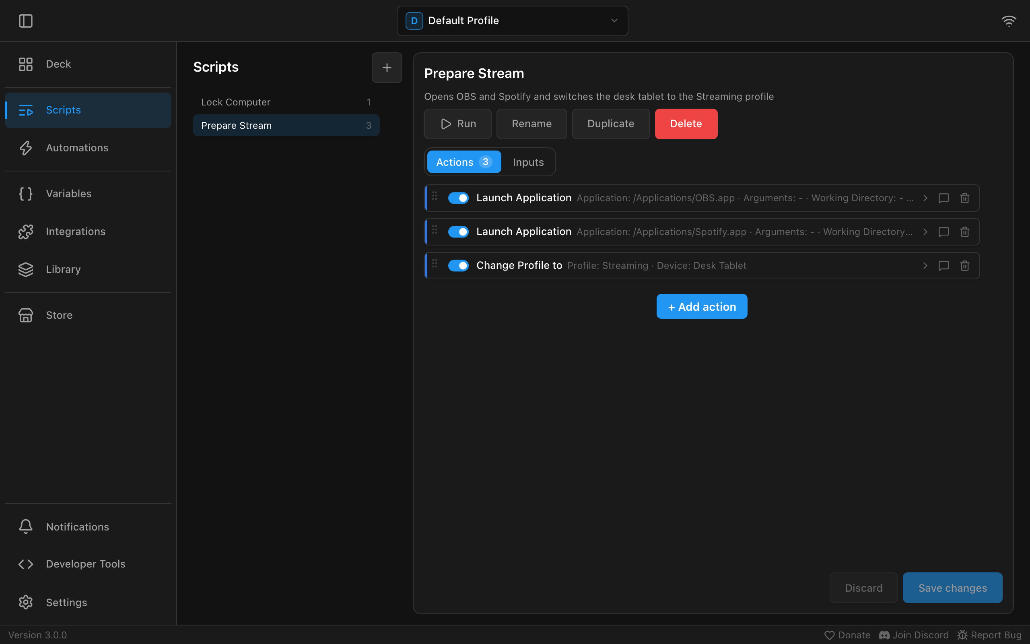This screenshot has width=1030, height=644.
Task: Delete the Change Profile action
Action: pyautogui.click(x=964, y=266)
